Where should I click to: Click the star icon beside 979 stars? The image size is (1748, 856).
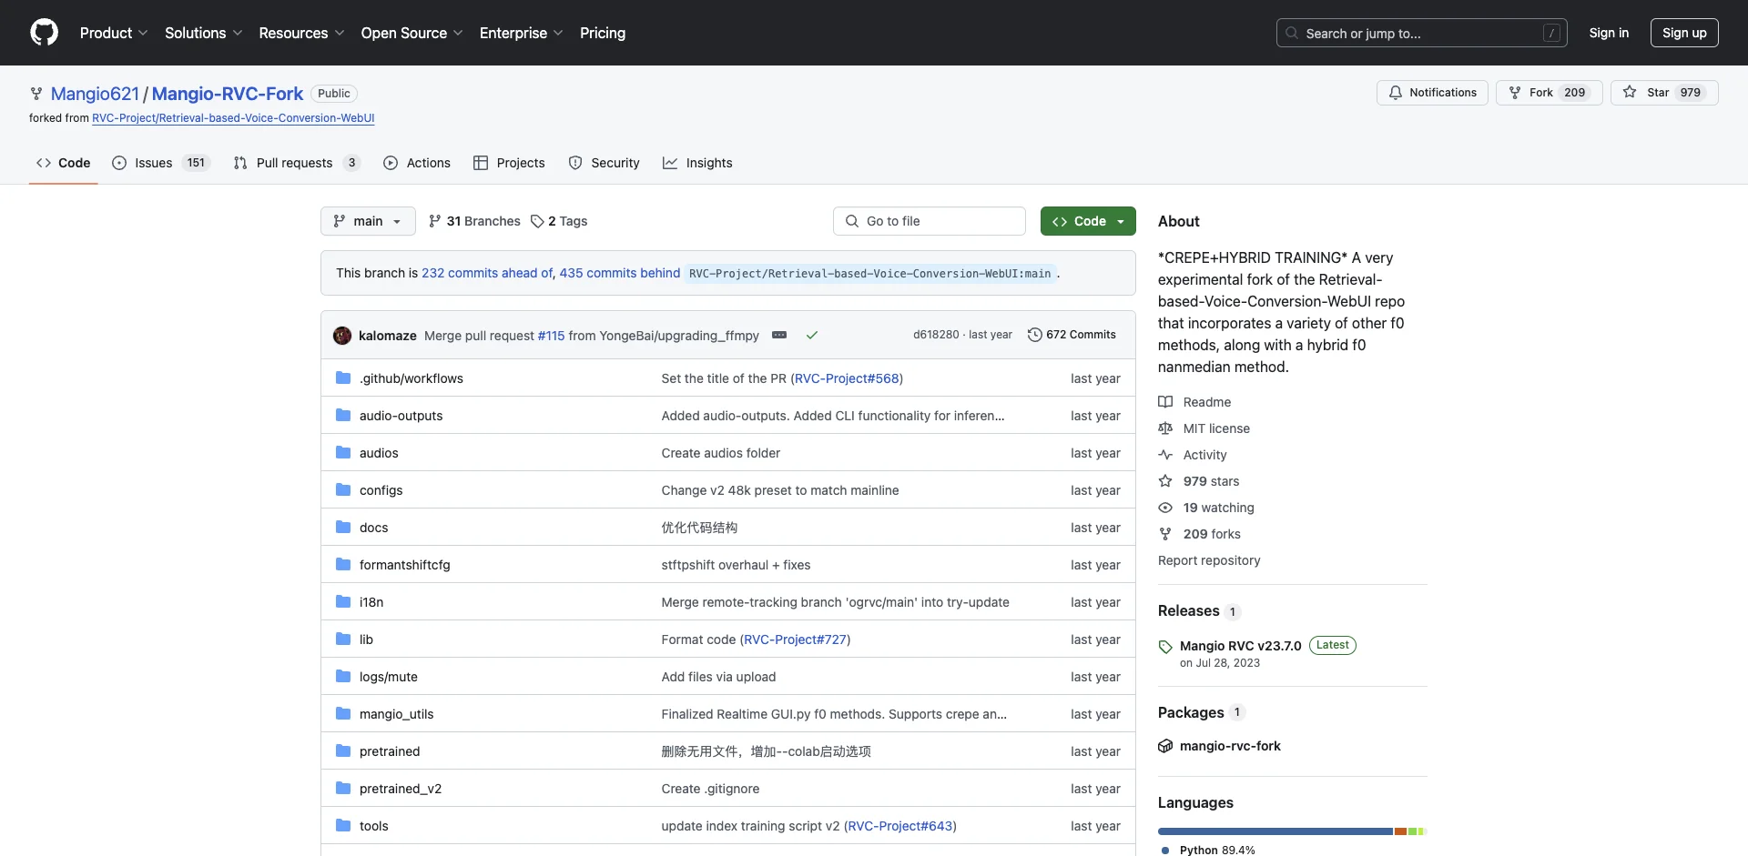[x=1165, y=481]
